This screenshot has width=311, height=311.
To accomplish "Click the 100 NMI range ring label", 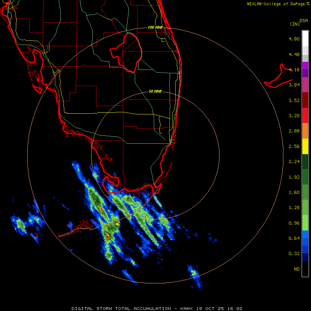I will (x=155, y=27).
